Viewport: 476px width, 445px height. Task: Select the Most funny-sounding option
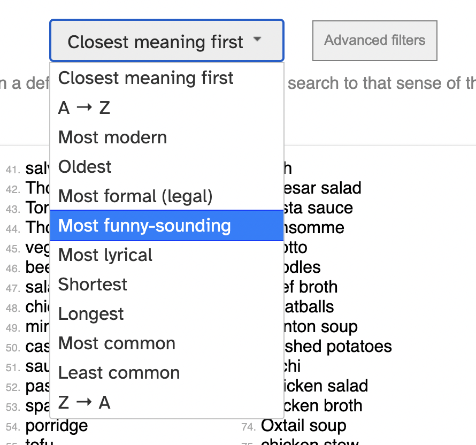[144, 226]
